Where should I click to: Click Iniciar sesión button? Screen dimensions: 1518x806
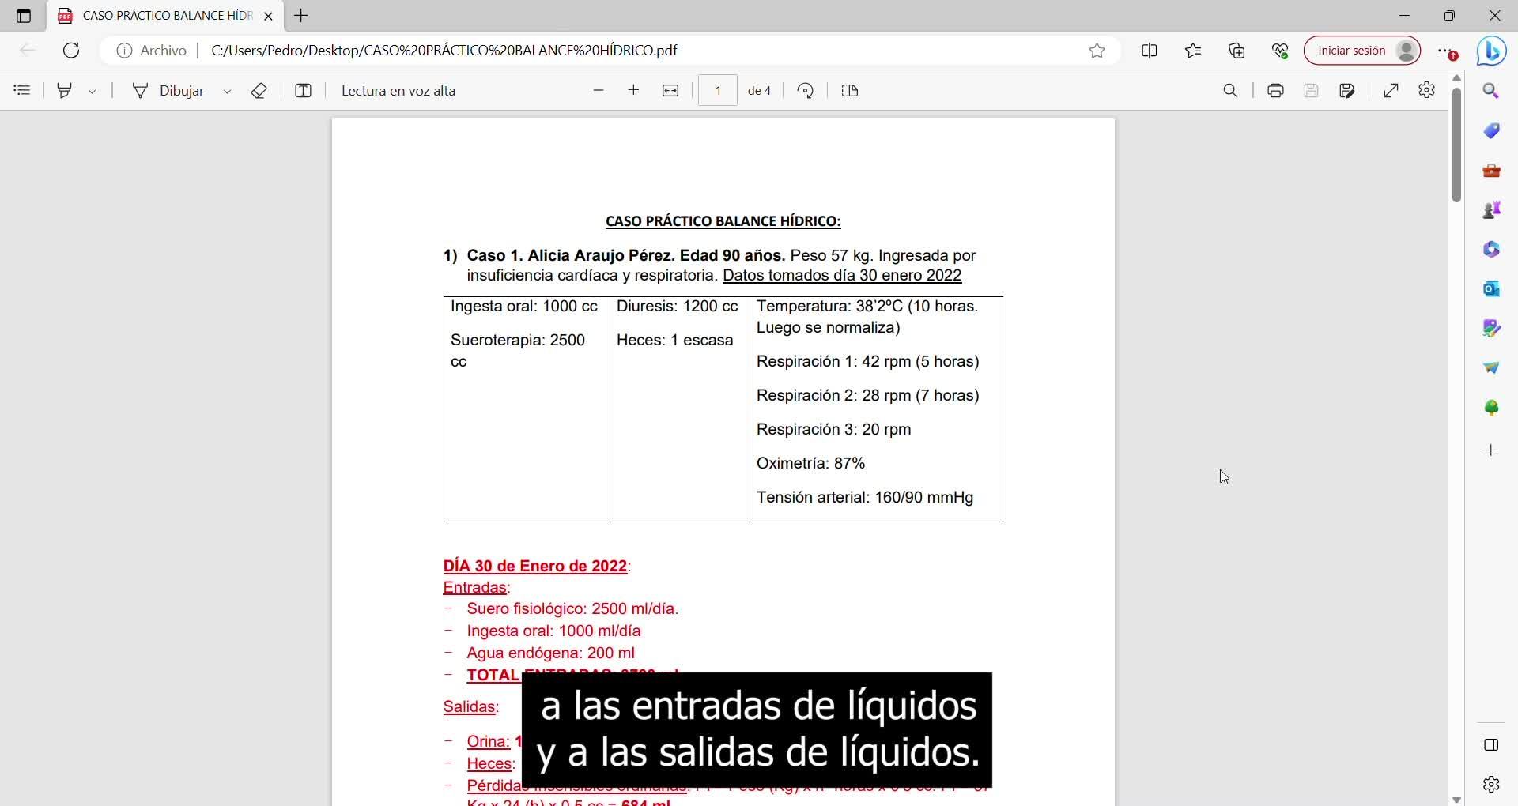pos(1362,51)
